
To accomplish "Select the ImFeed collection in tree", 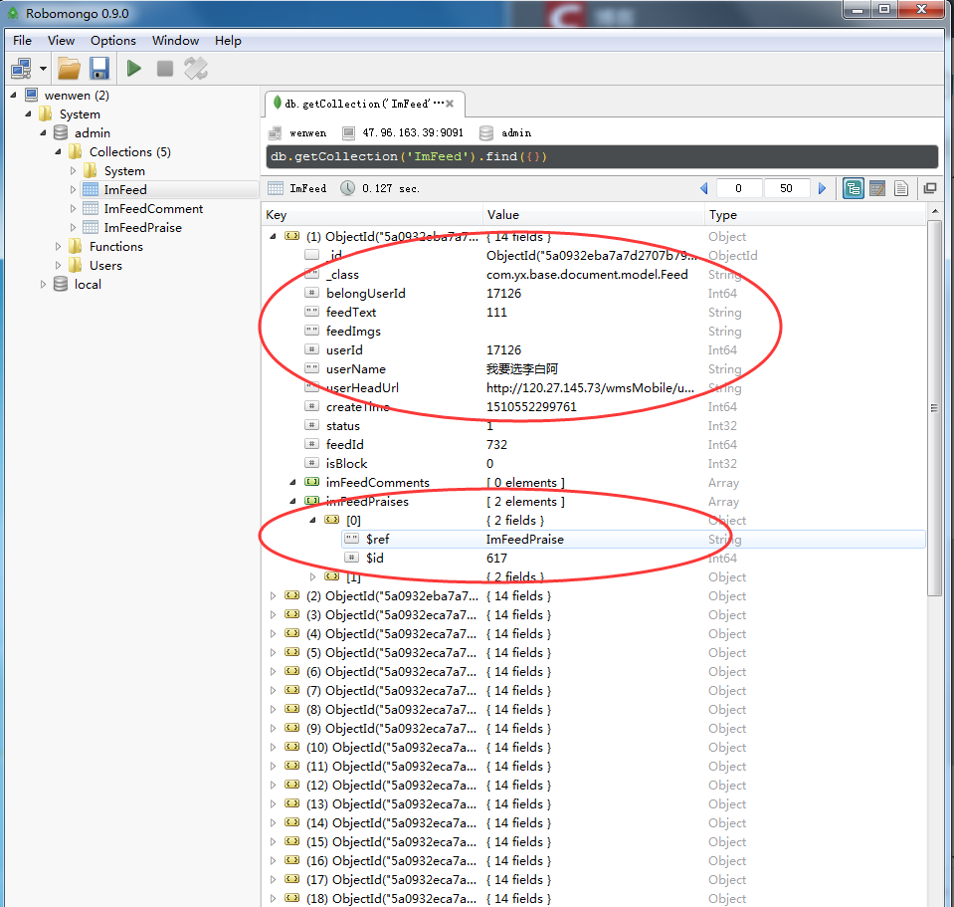I will 124,190.
